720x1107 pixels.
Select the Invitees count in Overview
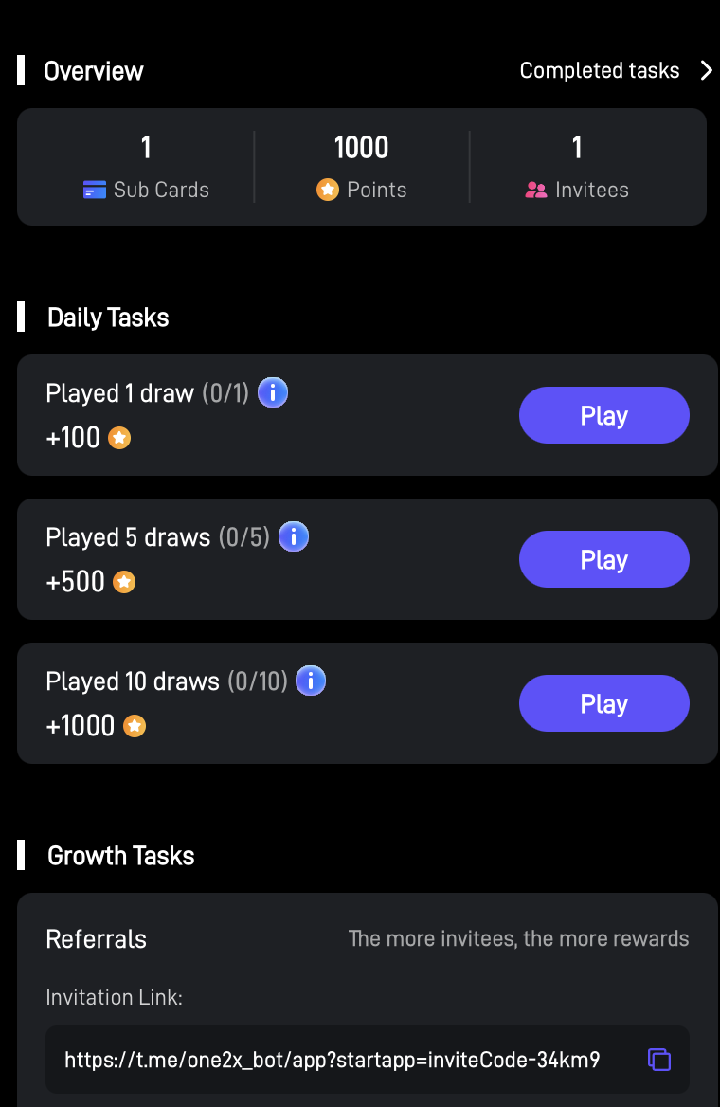576,148
